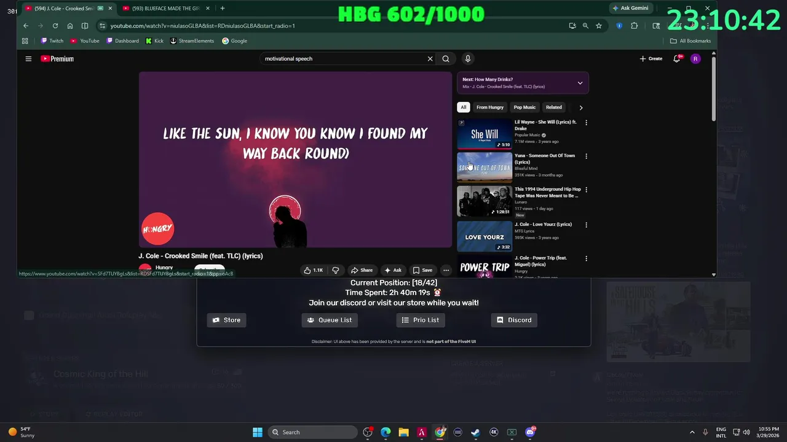Open the volume control in system tray
This screenshot has height=442, width=787.
pos(746,432)
